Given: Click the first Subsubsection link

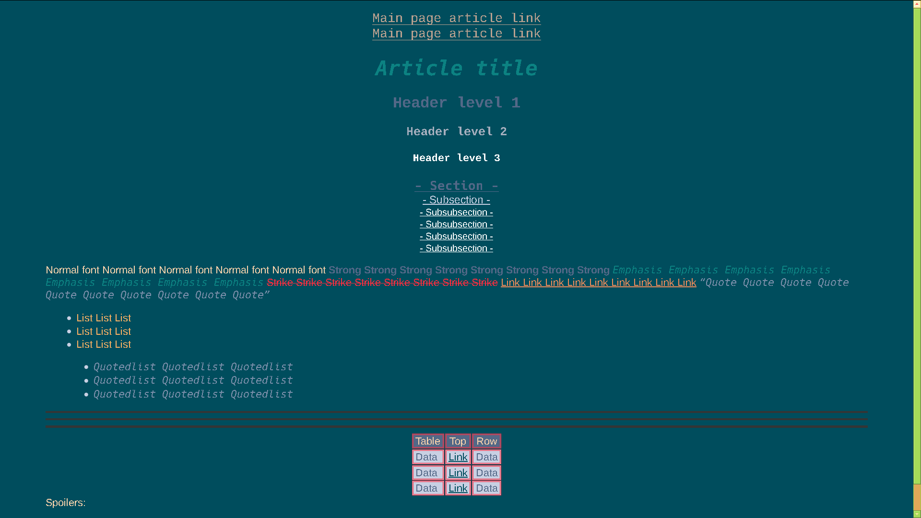Looking at the screenshot, I should tap(456, 212).
